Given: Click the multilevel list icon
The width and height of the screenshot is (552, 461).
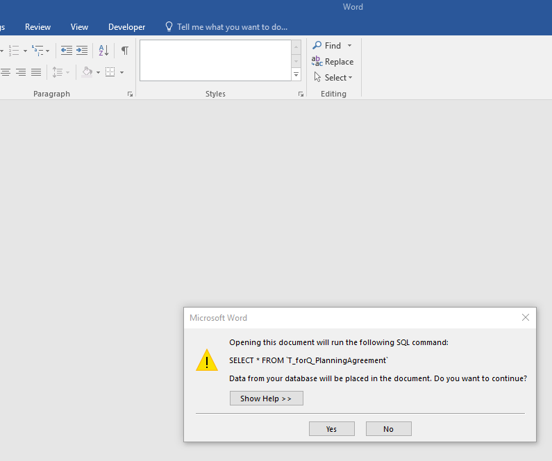Looking at the screenshot, I should [x=37, y=50].
